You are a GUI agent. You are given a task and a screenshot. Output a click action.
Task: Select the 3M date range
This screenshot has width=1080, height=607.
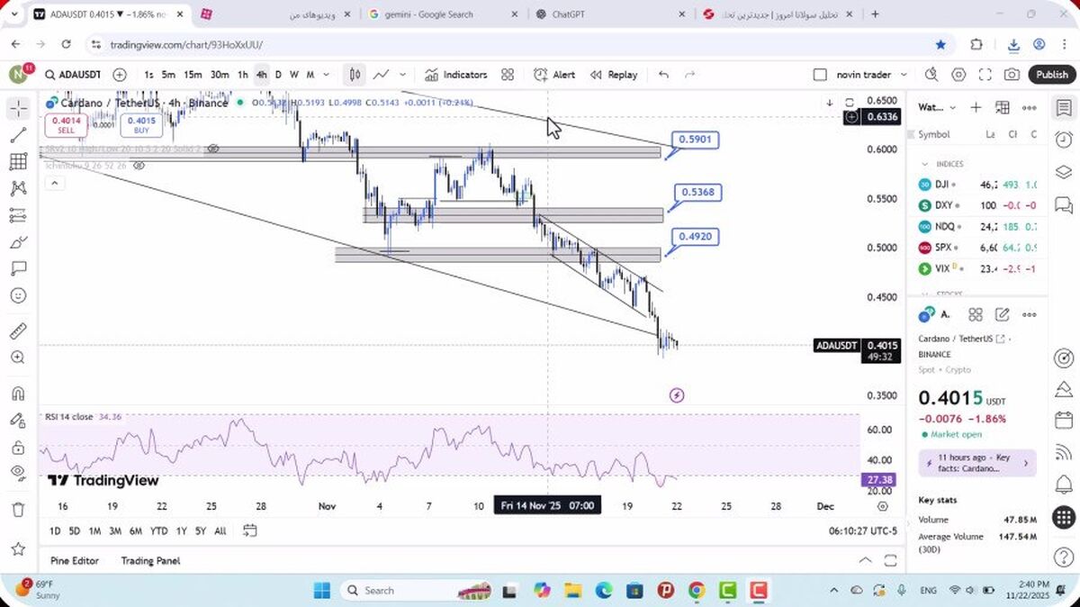tap(115, 530)
